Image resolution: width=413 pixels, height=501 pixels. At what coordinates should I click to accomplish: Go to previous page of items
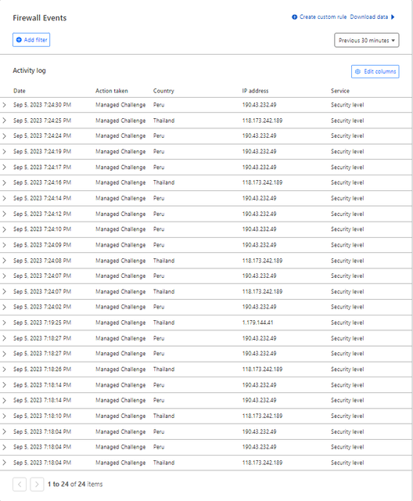point(20,485)
